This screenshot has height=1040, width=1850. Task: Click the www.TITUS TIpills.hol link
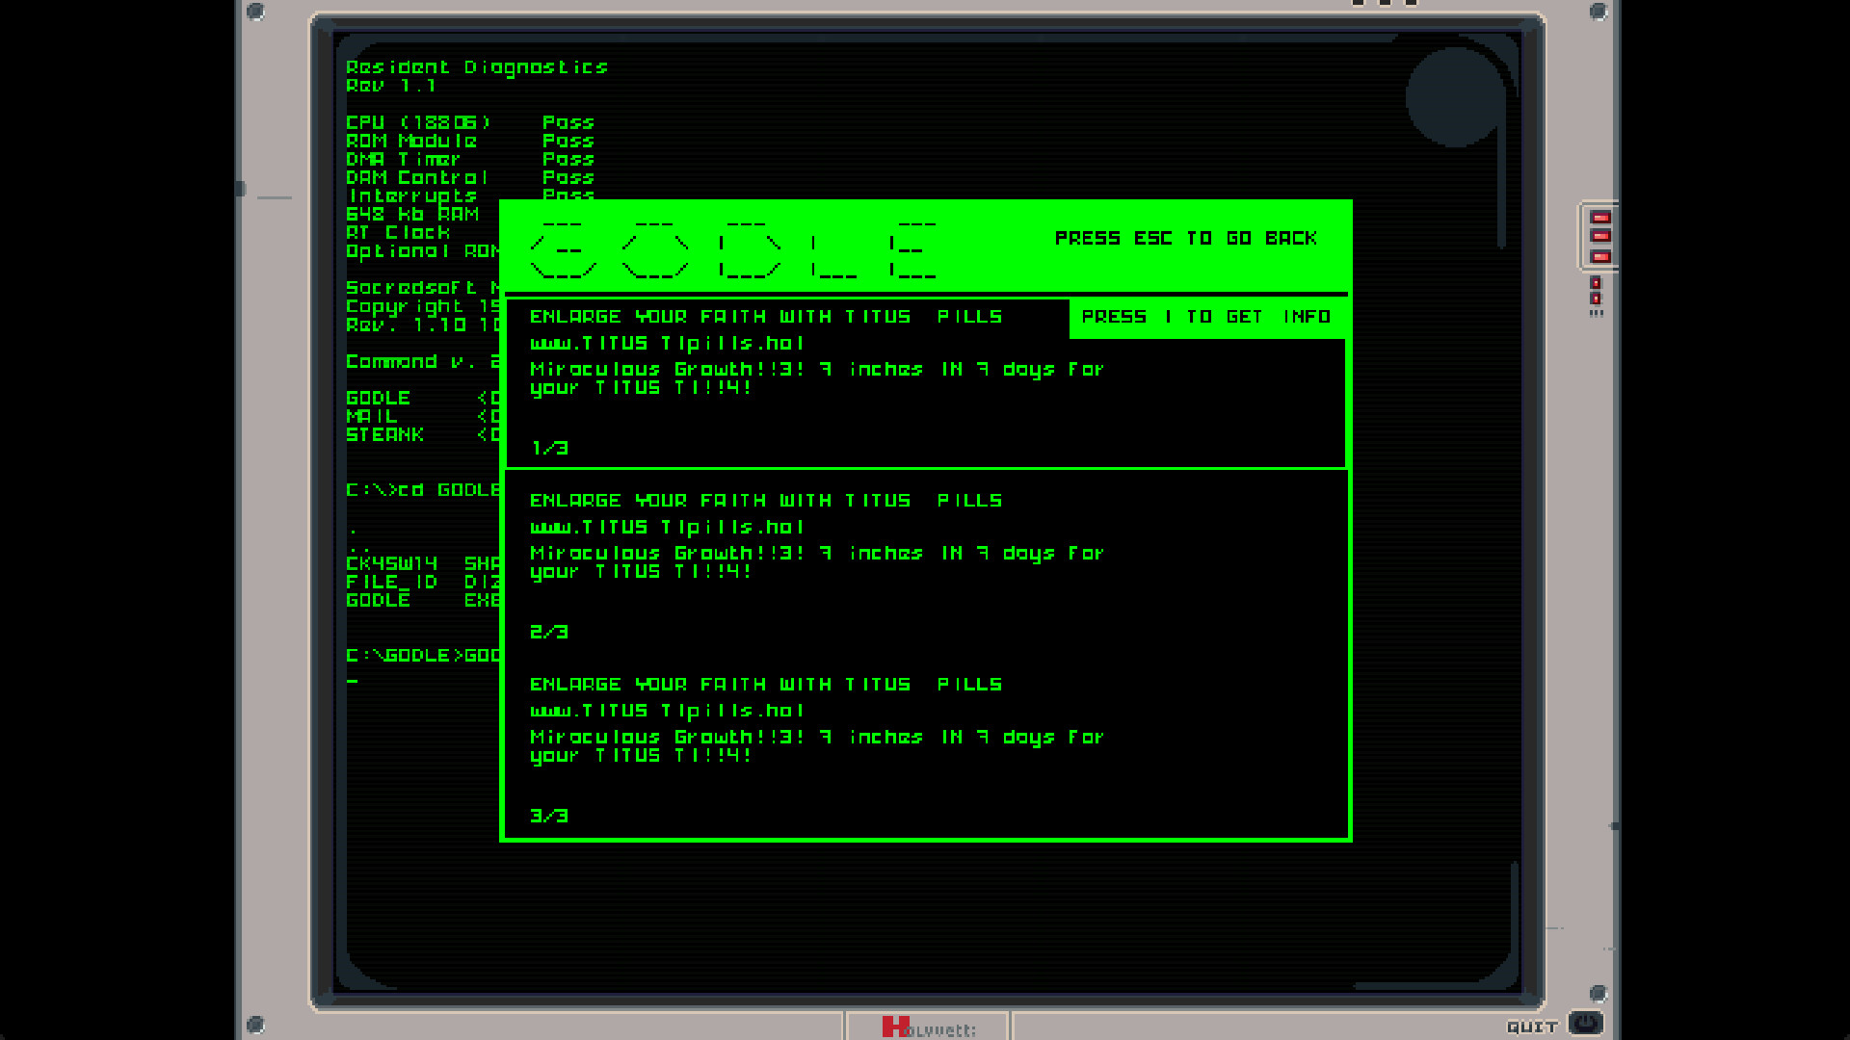click(667, 343)
